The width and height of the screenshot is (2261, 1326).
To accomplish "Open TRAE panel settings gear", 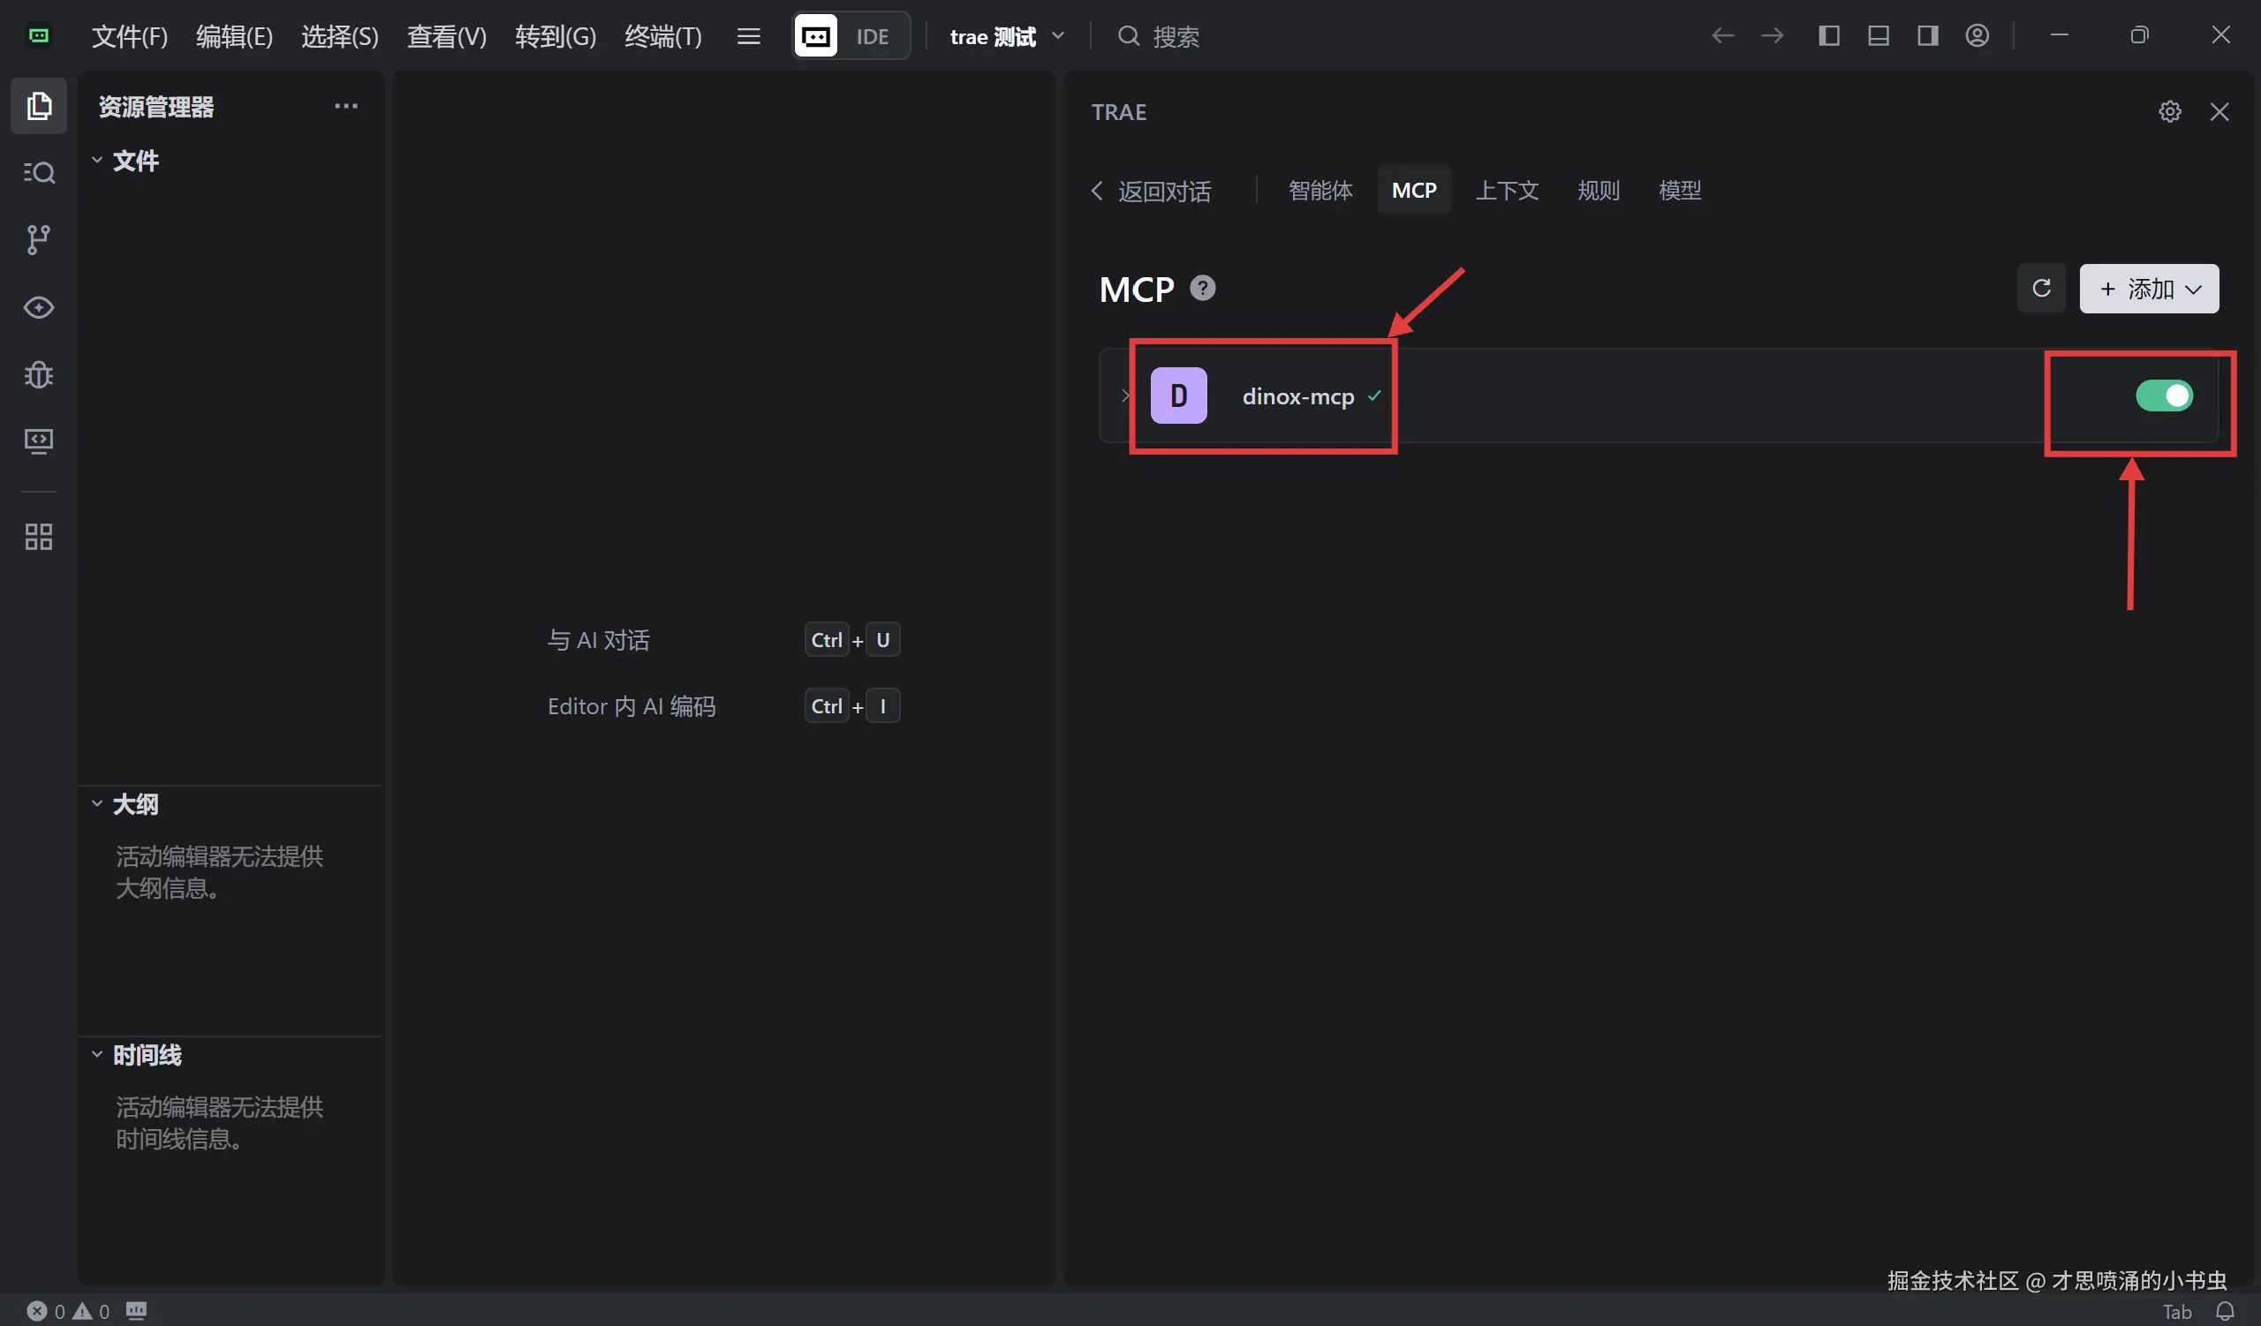I will [x=2169, y=112].
